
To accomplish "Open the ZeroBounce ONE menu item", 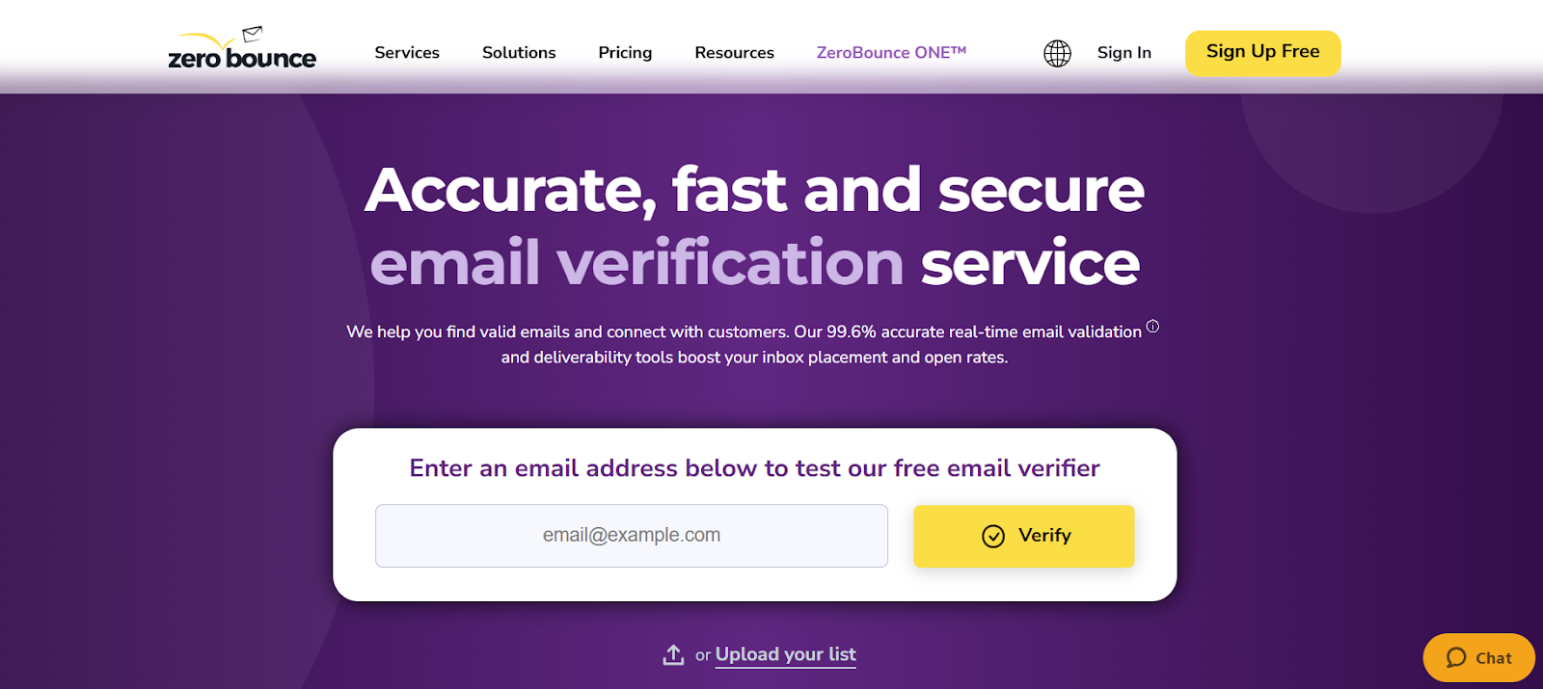I will [x=890, y=53].
